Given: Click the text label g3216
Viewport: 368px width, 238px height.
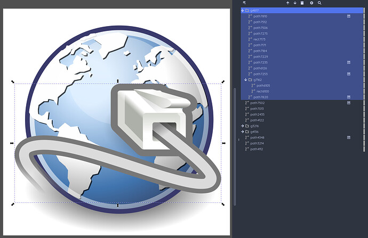Looking at the screenshot, I should pos(254,126).
